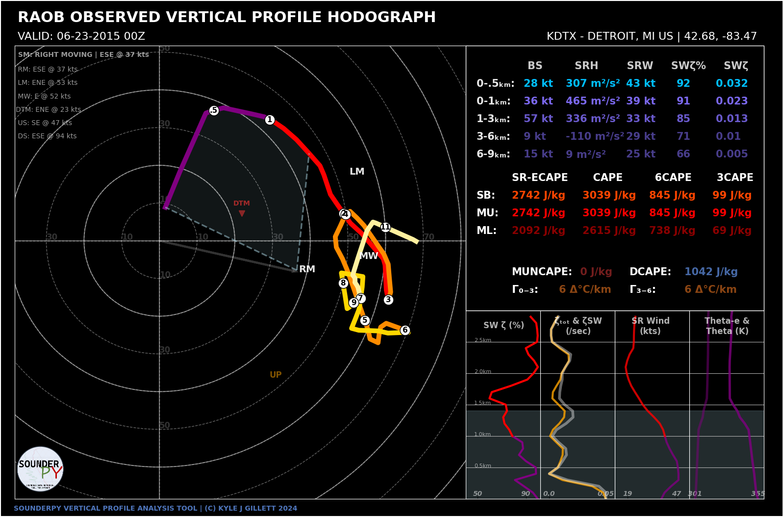Click the ML row 3CAPE value 69 J/kg
This screenshot has height=517, width=783.
(732, 231)
